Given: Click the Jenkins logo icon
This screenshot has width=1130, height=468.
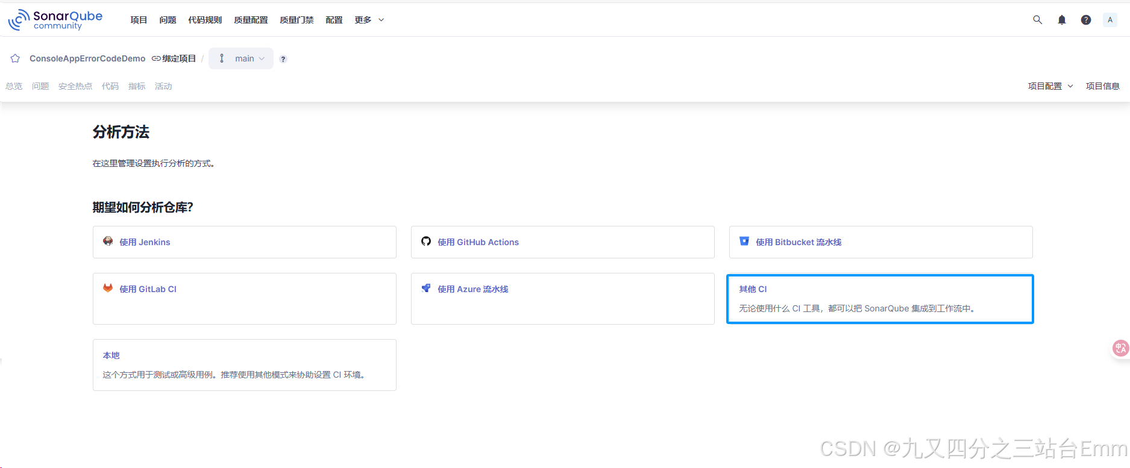Looking at the screenshot, I should [108, 241].
